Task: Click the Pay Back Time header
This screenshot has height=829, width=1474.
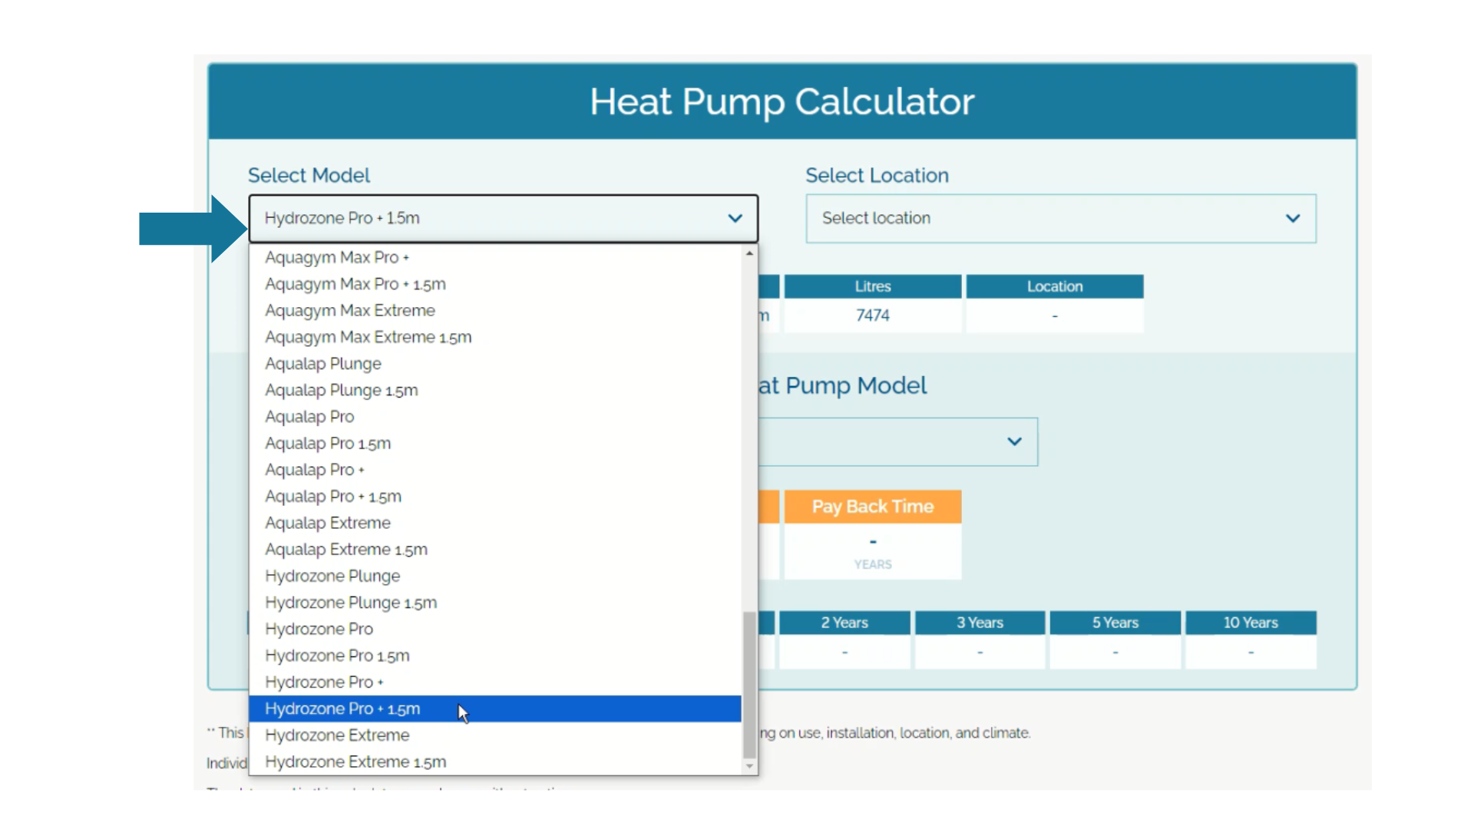Action: click(x=871, y=506)
